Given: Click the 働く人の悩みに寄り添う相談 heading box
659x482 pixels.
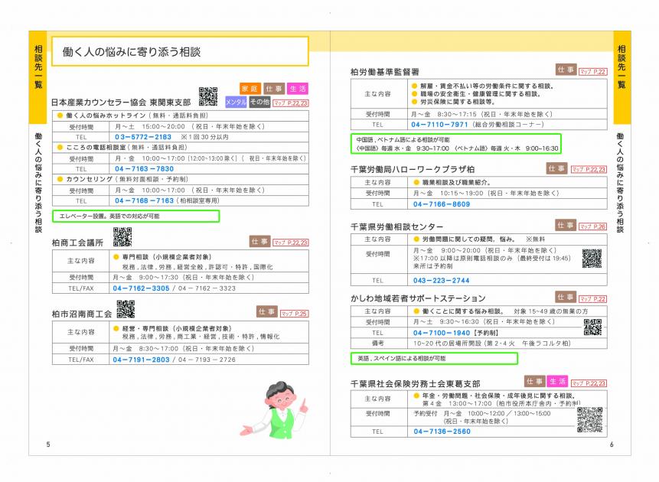Looking at the screenshot, I should tap(180, 52).
